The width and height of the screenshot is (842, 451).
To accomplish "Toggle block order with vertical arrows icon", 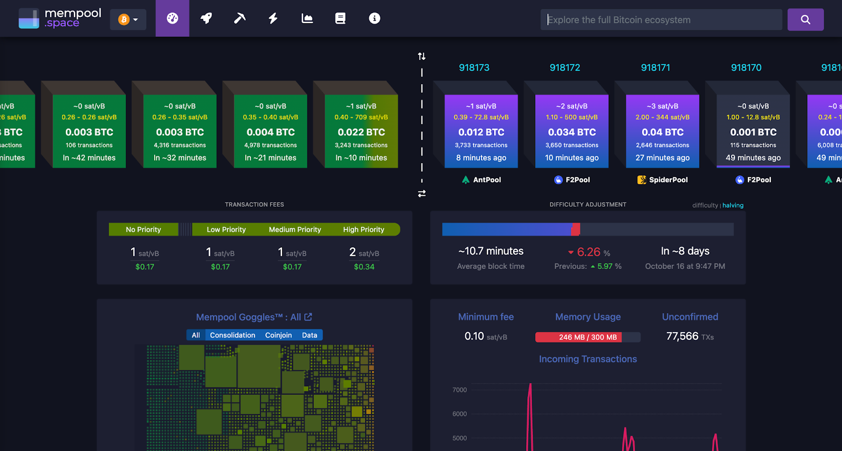I will (x=422, y=56).
